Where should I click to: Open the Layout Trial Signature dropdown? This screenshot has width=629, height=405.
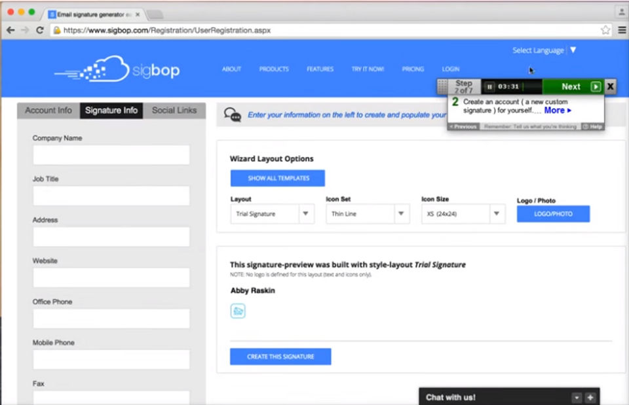pos(273,213)
